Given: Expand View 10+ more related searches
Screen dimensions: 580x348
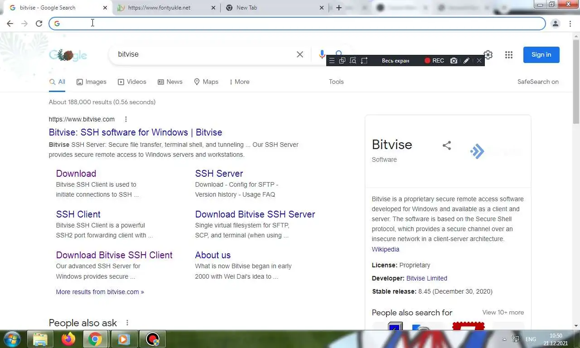Looking at the screenshot, I should coord(503,312).
